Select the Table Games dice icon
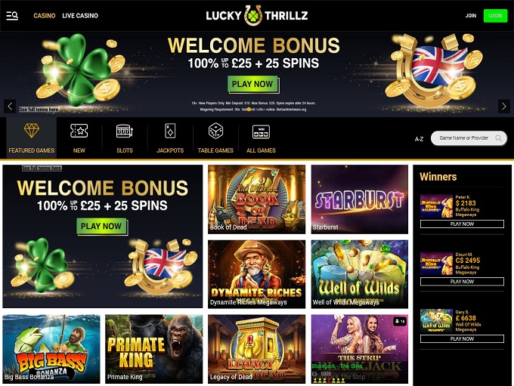Screen dimensions: 514x386 (x=215, y=131)
